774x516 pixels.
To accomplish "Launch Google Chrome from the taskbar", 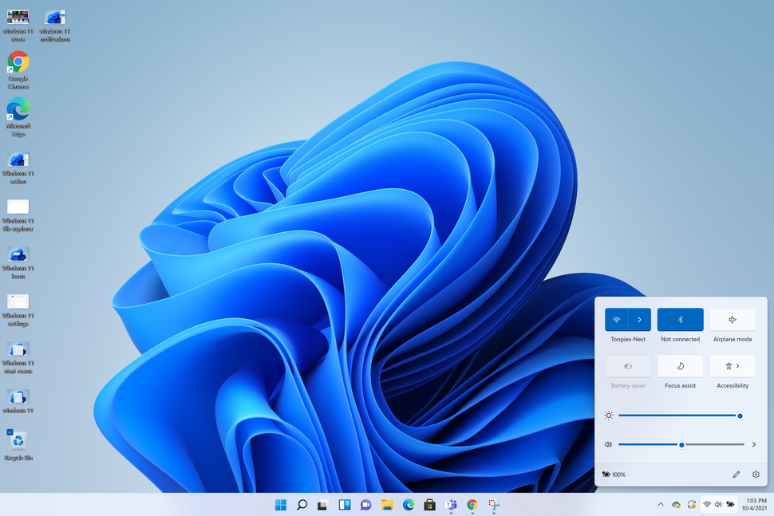I will 472,504.
